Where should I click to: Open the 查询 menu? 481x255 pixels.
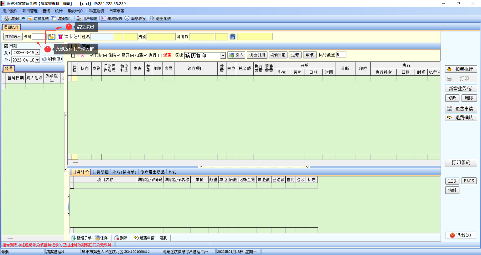pyautogui.click(x=46, y=11)
